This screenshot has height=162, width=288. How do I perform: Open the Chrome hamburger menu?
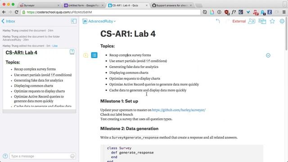click(284, 12)
